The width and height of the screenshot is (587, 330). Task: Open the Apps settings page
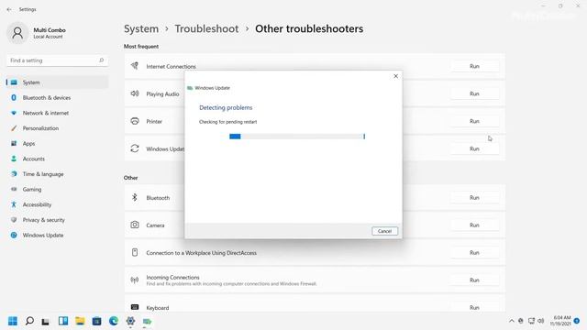pos(57,144)
